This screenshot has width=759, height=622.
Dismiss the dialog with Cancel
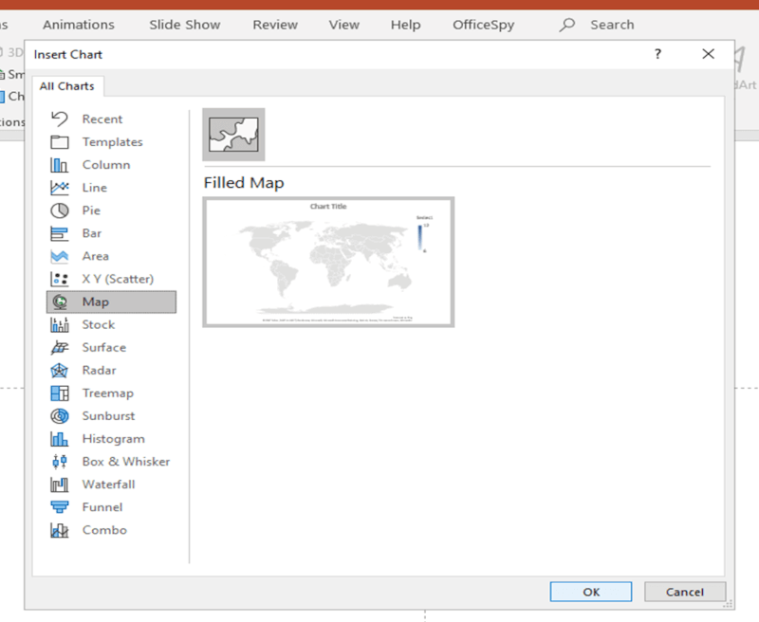click(685, 591)
